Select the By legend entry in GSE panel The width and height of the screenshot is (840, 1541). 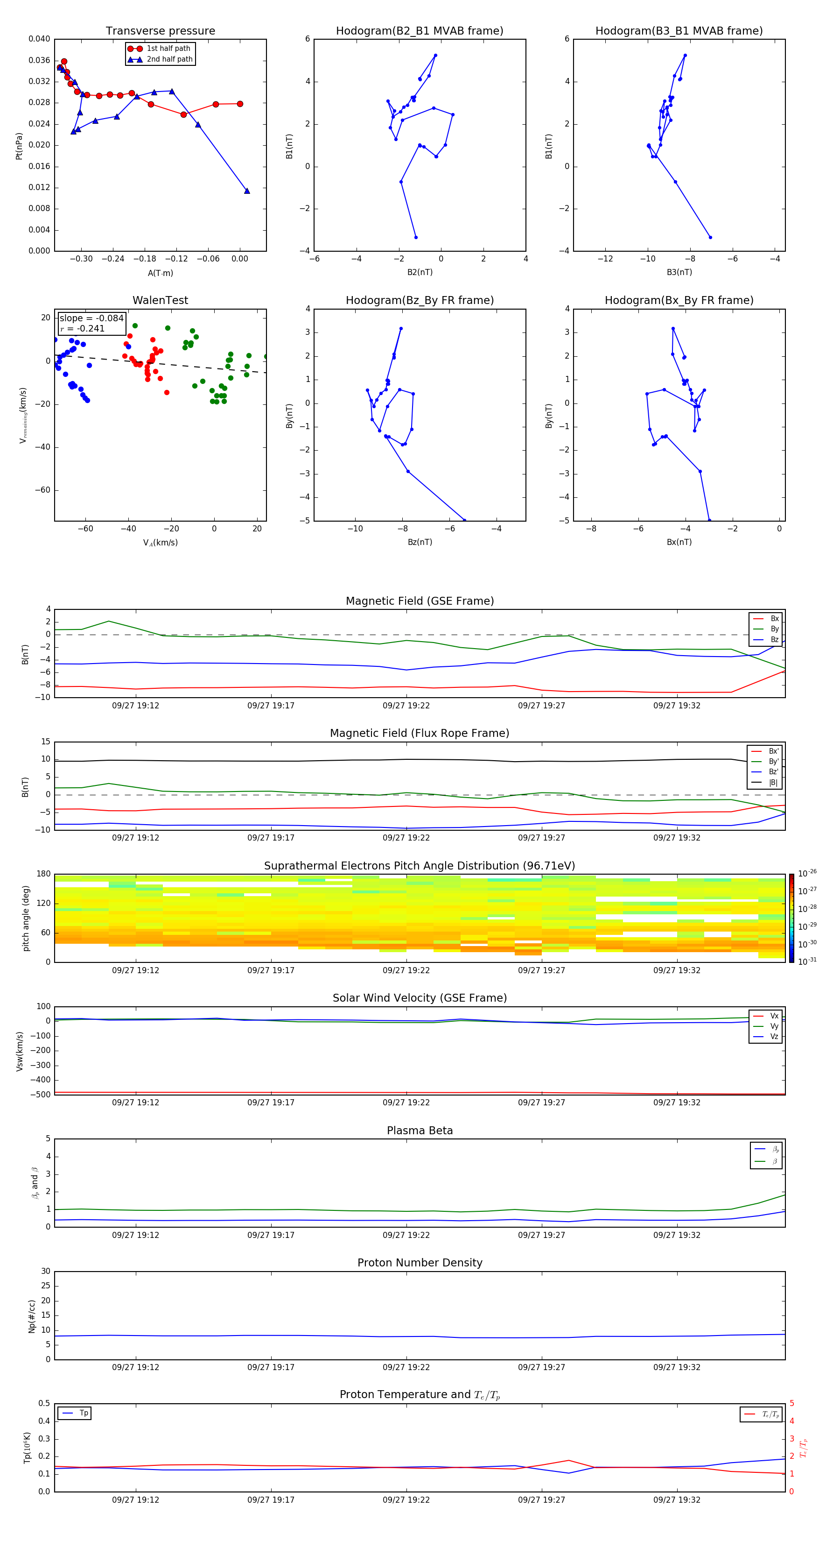(766, 629)
